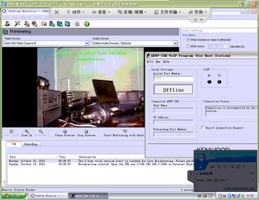Image resolution: width=259 pixels, height=200 pixels.
Task: Click the user account toolbar icon in WebCam Monitor
Action: (x=7, y=24)
